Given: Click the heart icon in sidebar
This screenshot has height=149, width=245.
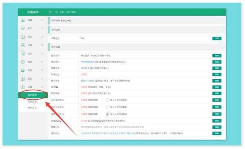Looking at the screenshot, I should pyautogui.click(x=23, y=28).
